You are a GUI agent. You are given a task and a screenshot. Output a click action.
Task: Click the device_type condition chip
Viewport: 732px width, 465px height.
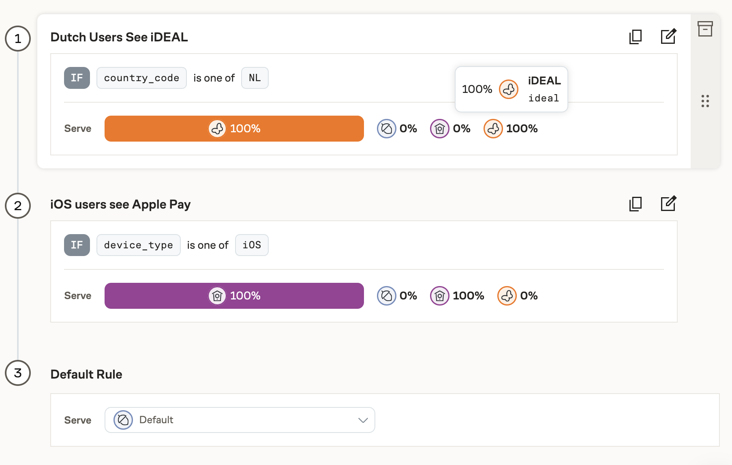coord(138,245)
